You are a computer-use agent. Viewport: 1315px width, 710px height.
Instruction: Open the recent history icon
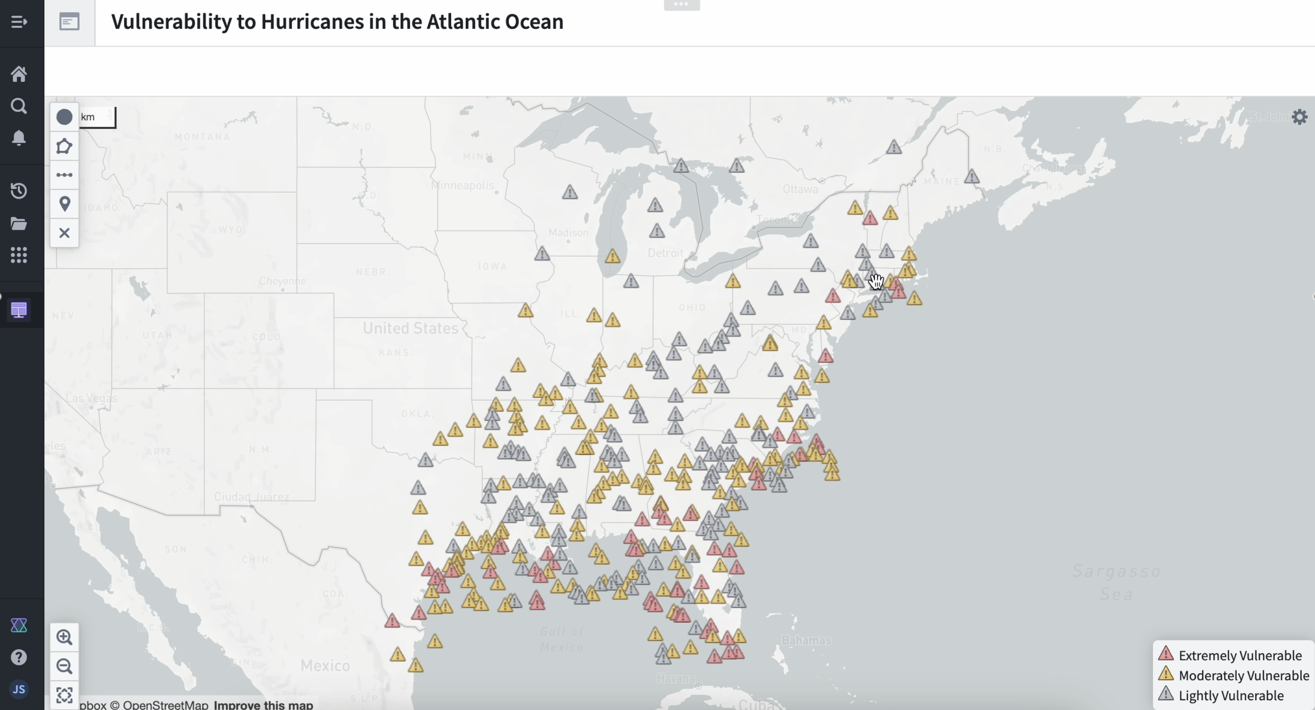click(x=19, y=191)
